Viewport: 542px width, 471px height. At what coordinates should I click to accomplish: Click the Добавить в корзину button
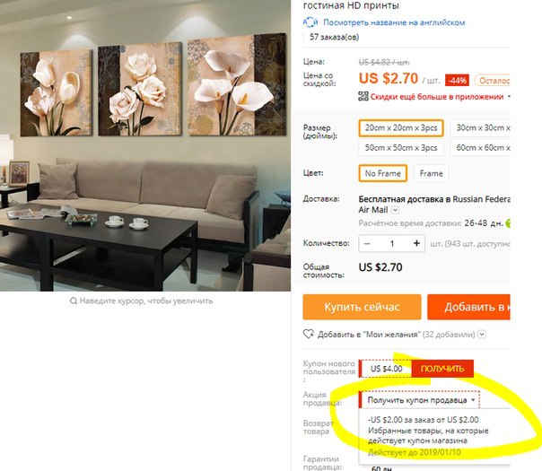click(468, 307)
